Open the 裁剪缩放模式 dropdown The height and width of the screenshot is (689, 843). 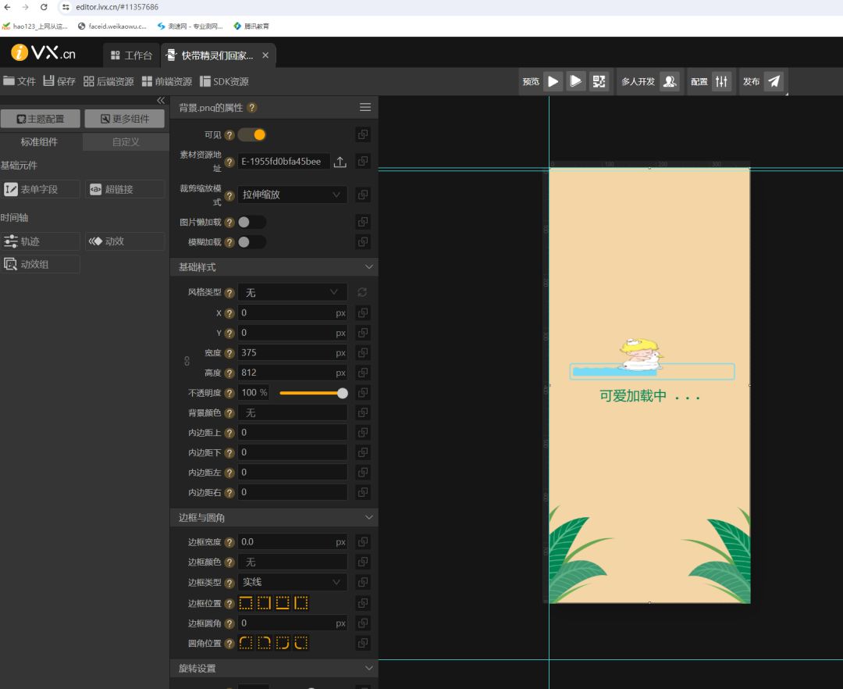[x=293, y=195]
